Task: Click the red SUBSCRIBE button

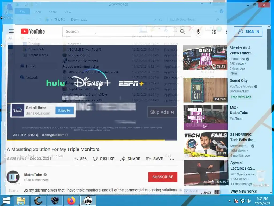Action: (163, 177)
